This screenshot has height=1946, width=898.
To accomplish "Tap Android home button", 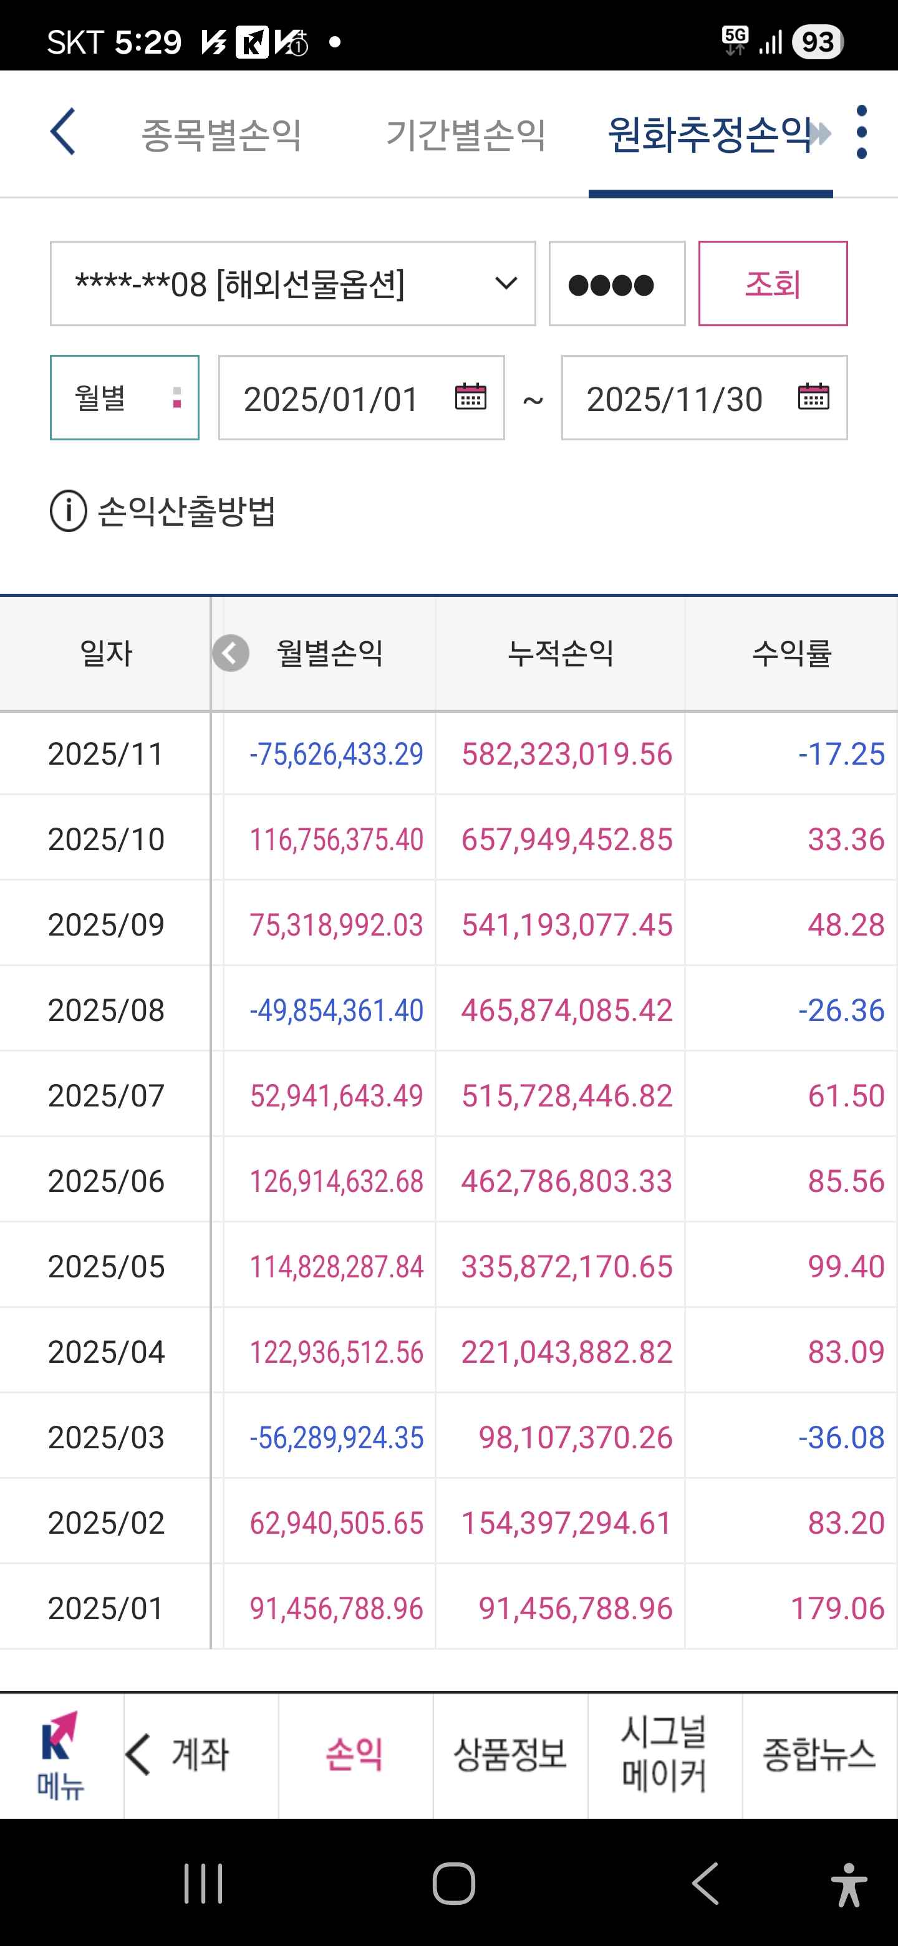I will point(454,1883).
